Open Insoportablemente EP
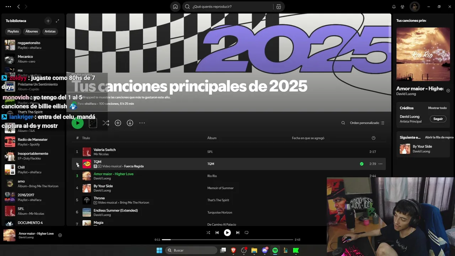Viewport: 455px width, 256px height. coord(34,156)
